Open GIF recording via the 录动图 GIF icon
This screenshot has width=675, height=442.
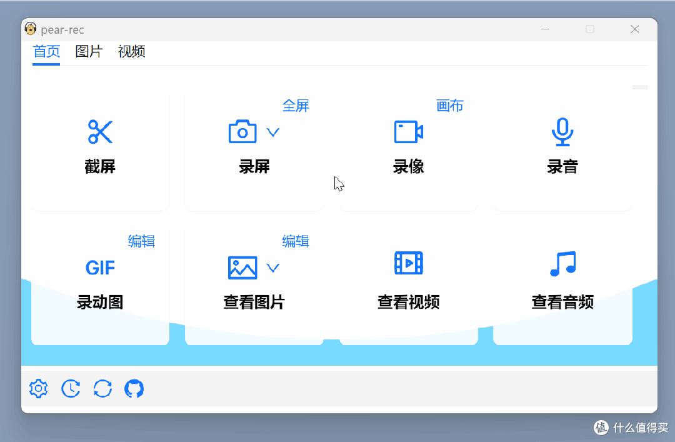(99, 268)
